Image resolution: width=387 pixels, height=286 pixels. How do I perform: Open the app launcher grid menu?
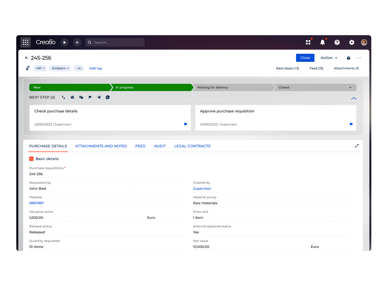point(25,42)
